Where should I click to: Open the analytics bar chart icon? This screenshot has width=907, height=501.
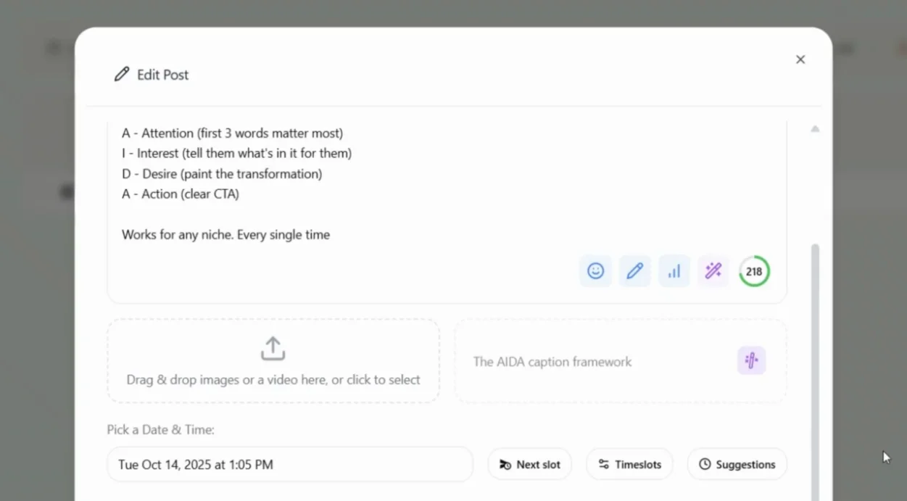[x=674, y=270]
